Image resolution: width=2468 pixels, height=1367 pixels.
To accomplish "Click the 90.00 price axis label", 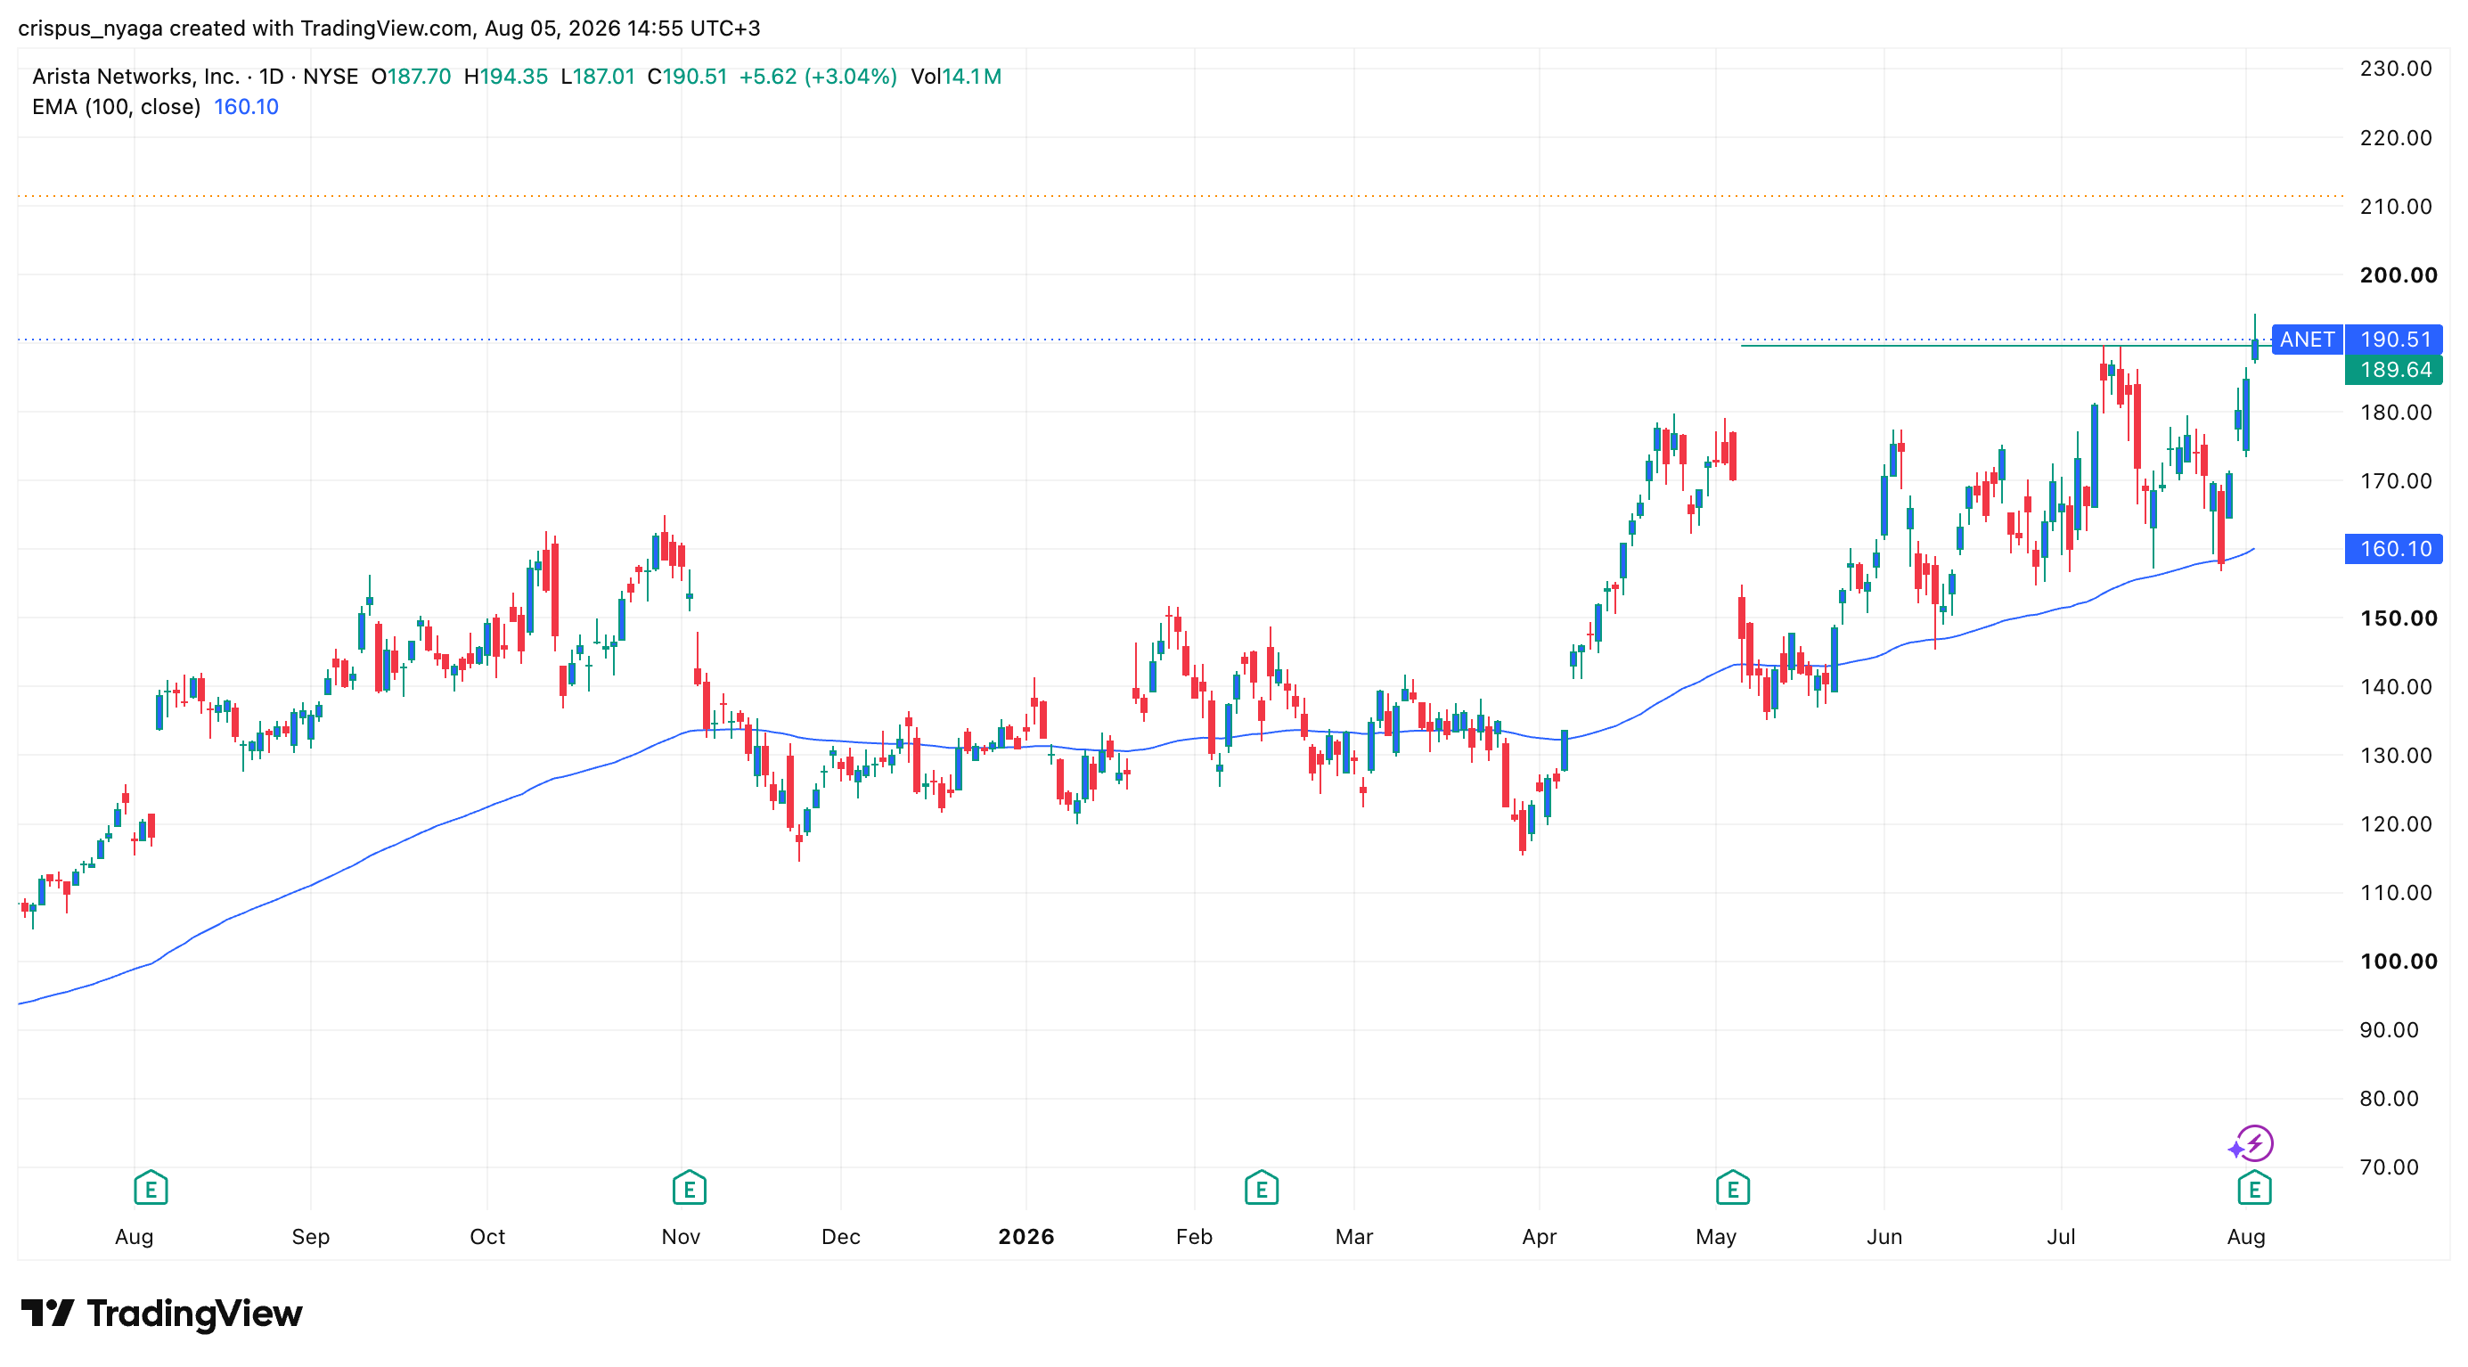I will (2390, 1030).
